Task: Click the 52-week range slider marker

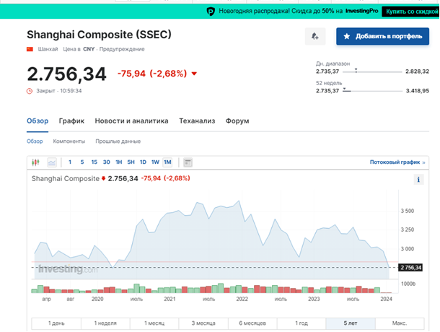Action: pyautogui.click(x=345, y=89)
